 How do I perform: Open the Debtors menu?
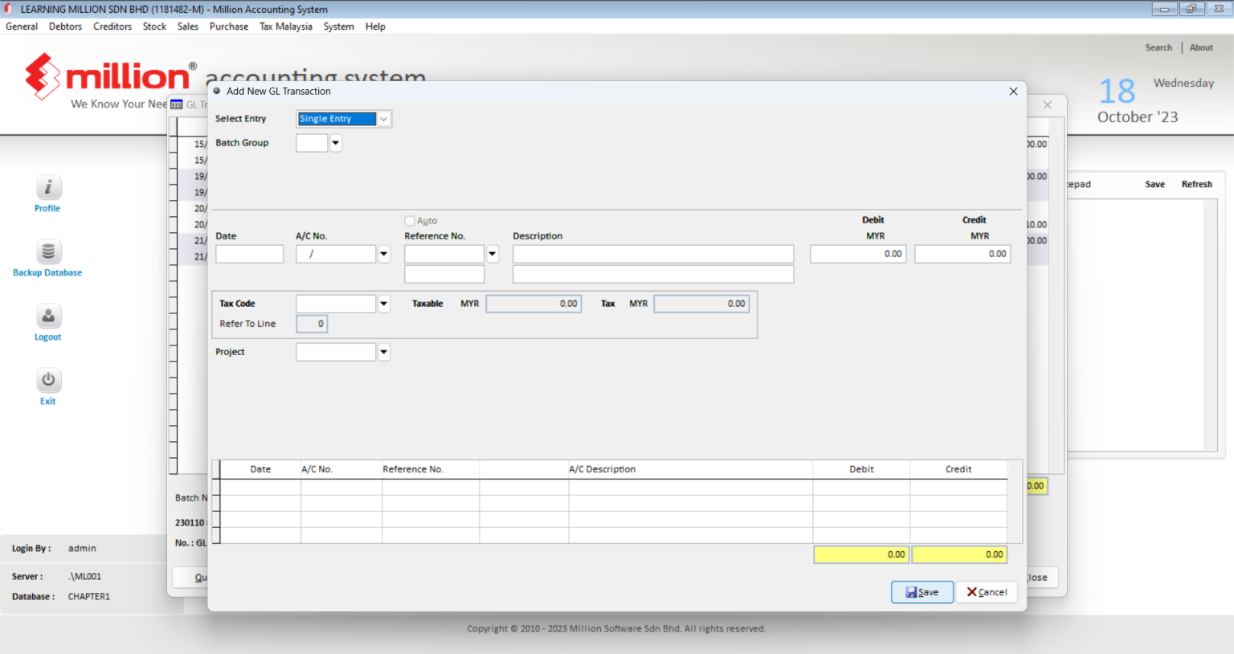[65, 26]
